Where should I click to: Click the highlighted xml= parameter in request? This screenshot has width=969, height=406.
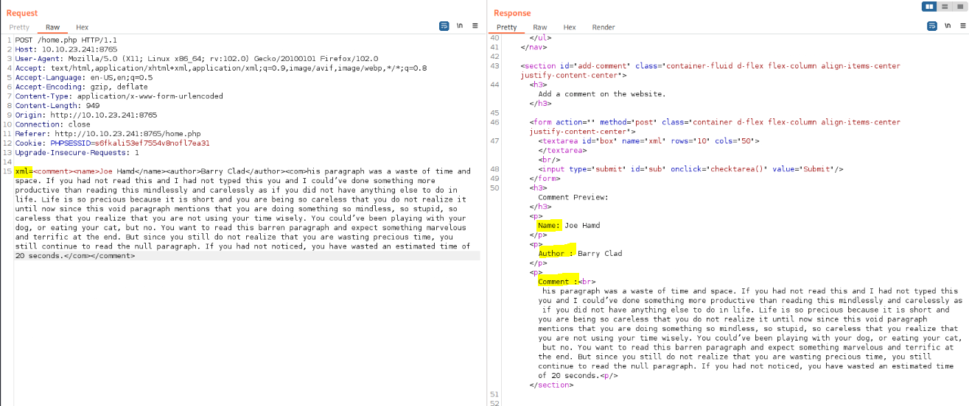[x=24, y=171]
